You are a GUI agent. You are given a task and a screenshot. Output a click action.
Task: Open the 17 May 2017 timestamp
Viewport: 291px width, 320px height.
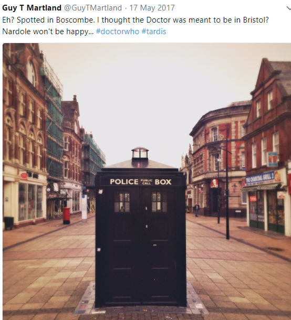pyautogui.click(x=152, y=8)
